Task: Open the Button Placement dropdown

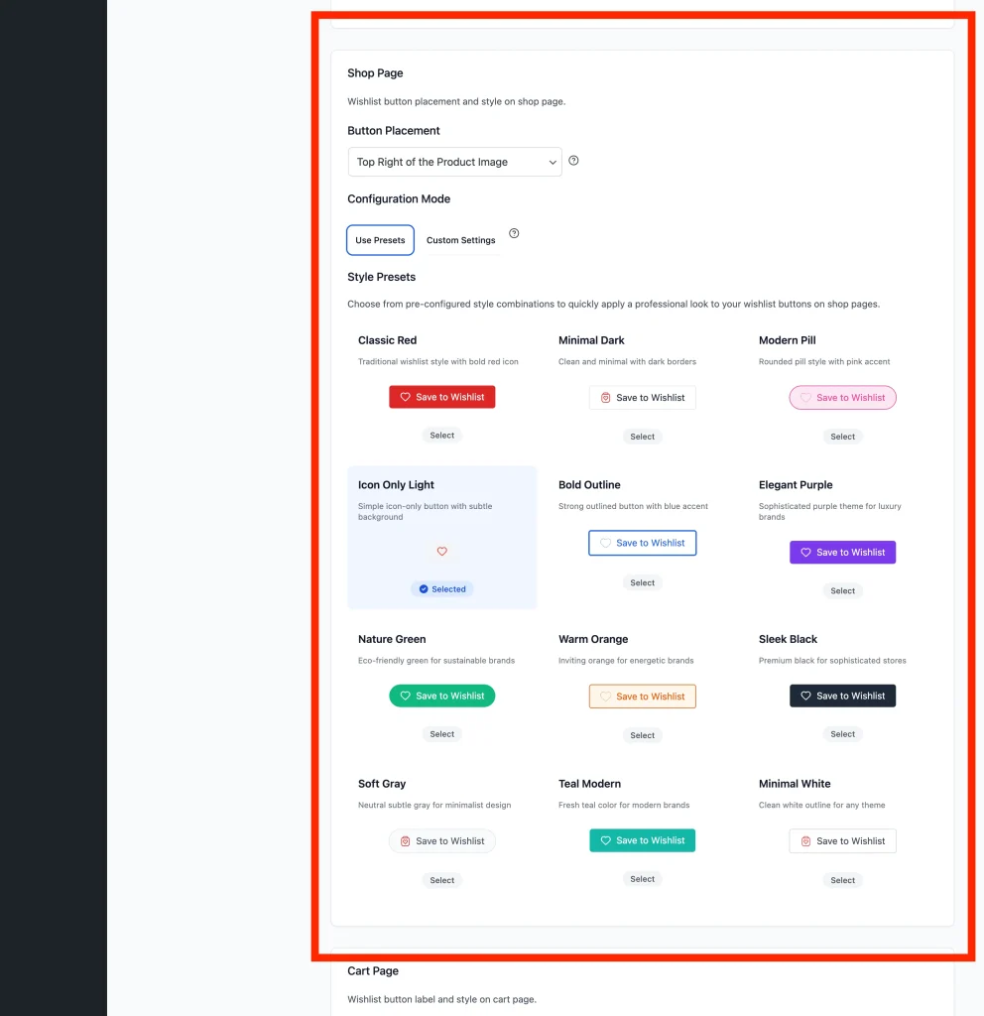Action: pos(454,162)
